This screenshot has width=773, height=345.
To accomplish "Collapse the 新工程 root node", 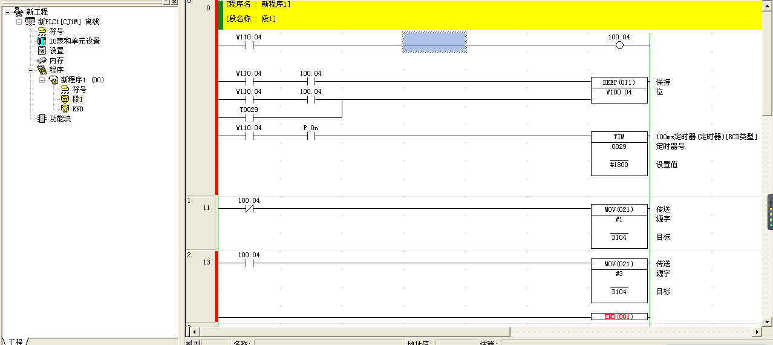I will tap(7, 12).
